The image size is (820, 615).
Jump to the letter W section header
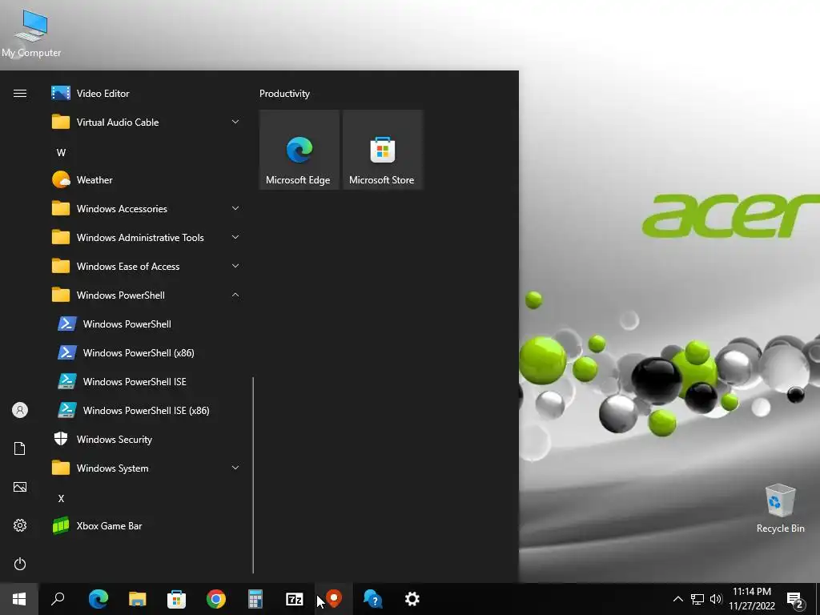click(61, 153)
